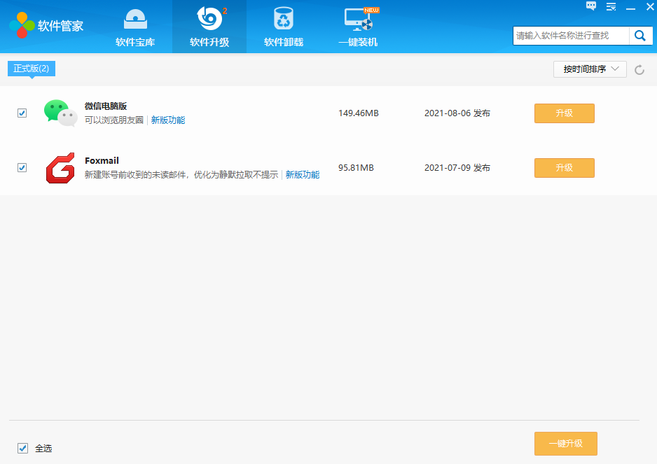This screenshot has width=657, height=464.
Task: Click 升级 button for 微信电脑版
Action: point(564,113)
